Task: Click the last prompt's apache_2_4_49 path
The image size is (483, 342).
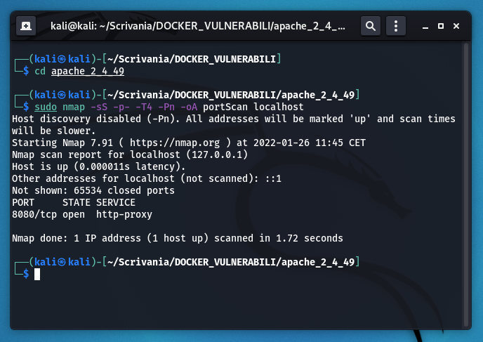Action: [318, 262]
